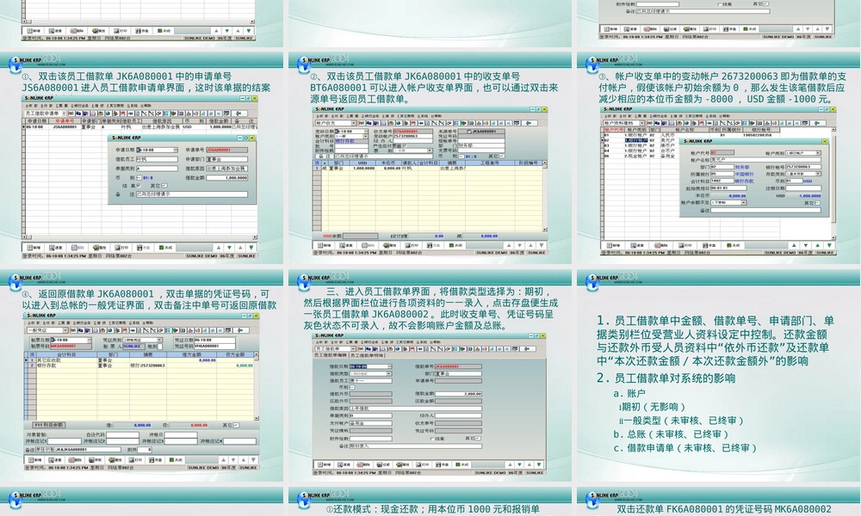Click 申请单号 column header in slide ①

click(x=65, y=120)
